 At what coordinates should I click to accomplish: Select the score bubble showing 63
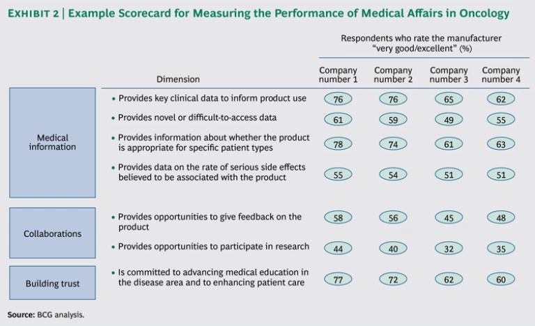pyautogui.click(x=501, y=144)
